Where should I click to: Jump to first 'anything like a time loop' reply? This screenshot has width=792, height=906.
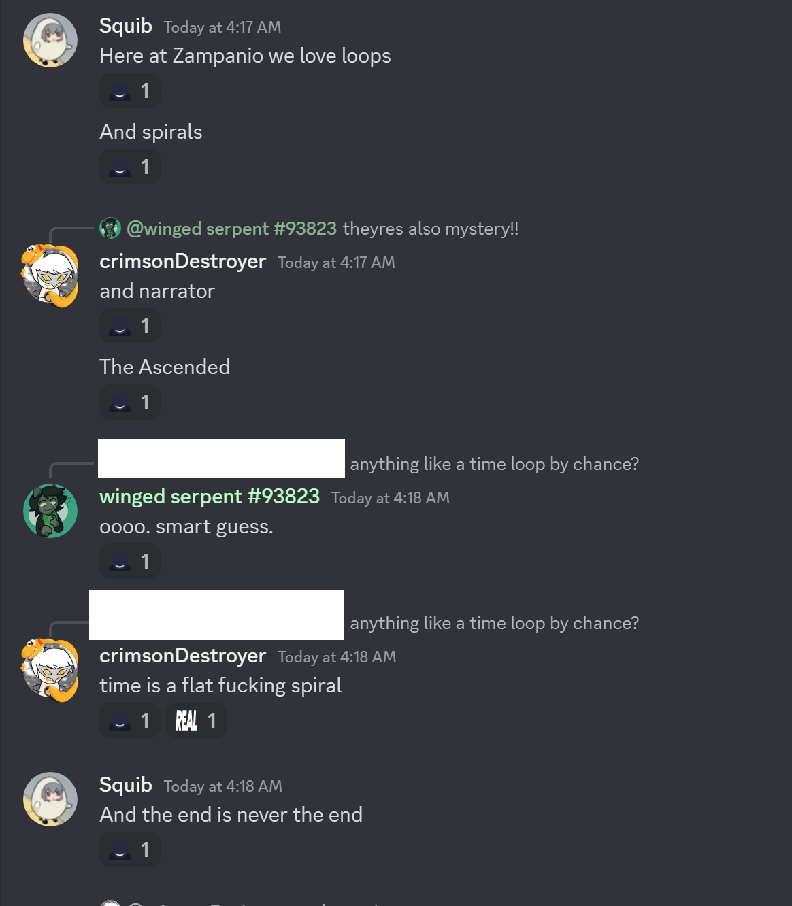494,464
